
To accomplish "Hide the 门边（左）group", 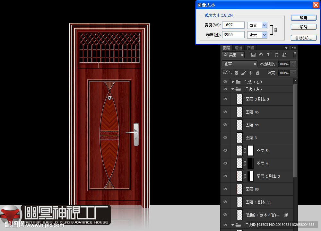I will (225, 89).
